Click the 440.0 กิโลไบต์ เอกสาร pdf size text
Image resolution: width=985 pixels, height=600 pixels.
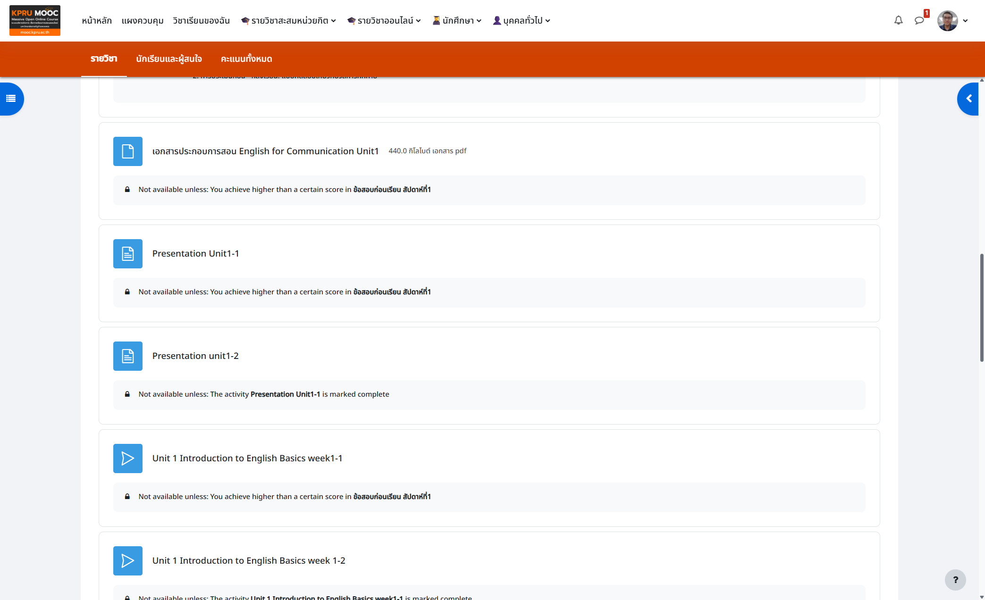[x=427, y=151]
